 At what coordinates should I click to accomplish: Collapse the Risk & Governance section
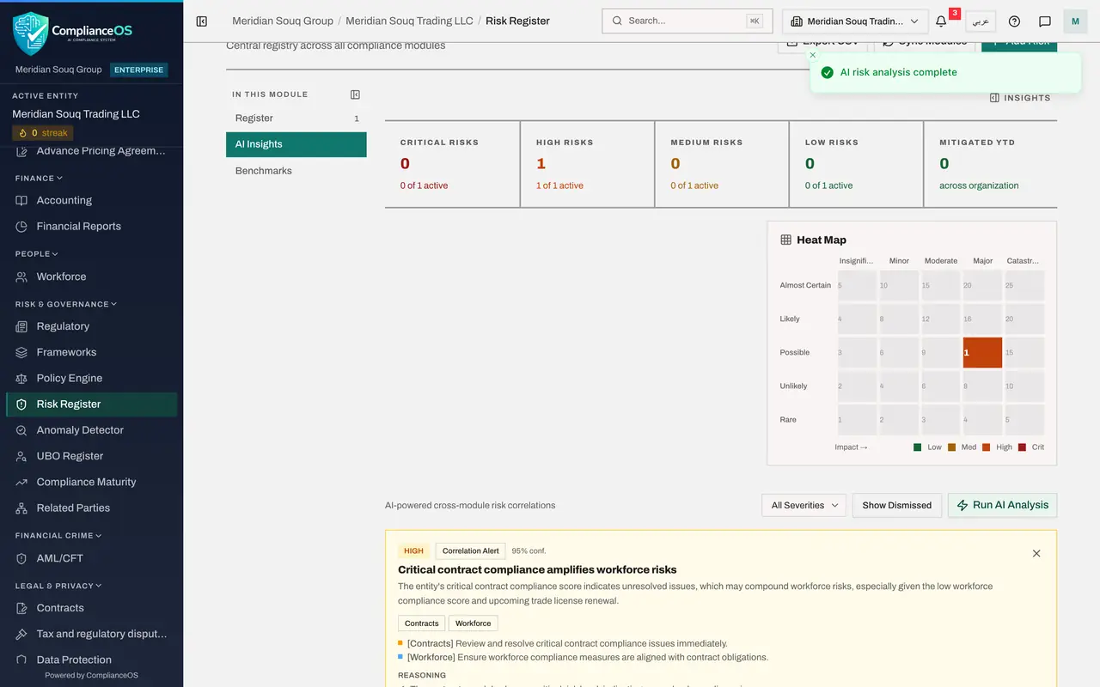click(x=65, y=304)
